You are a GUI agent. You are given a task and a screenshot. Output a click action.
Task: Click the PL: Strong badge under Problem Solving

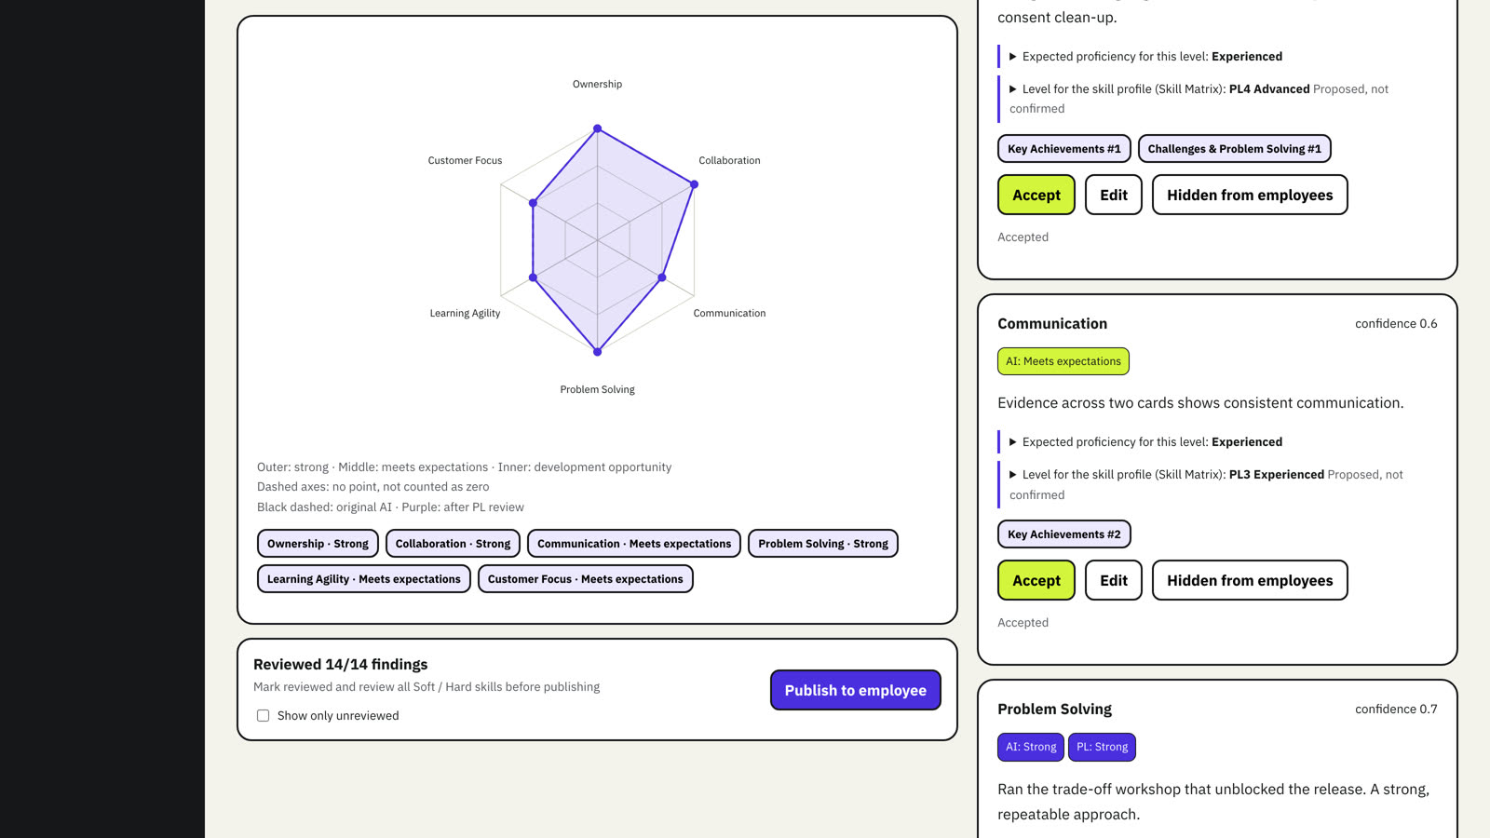pos(1103,747)
